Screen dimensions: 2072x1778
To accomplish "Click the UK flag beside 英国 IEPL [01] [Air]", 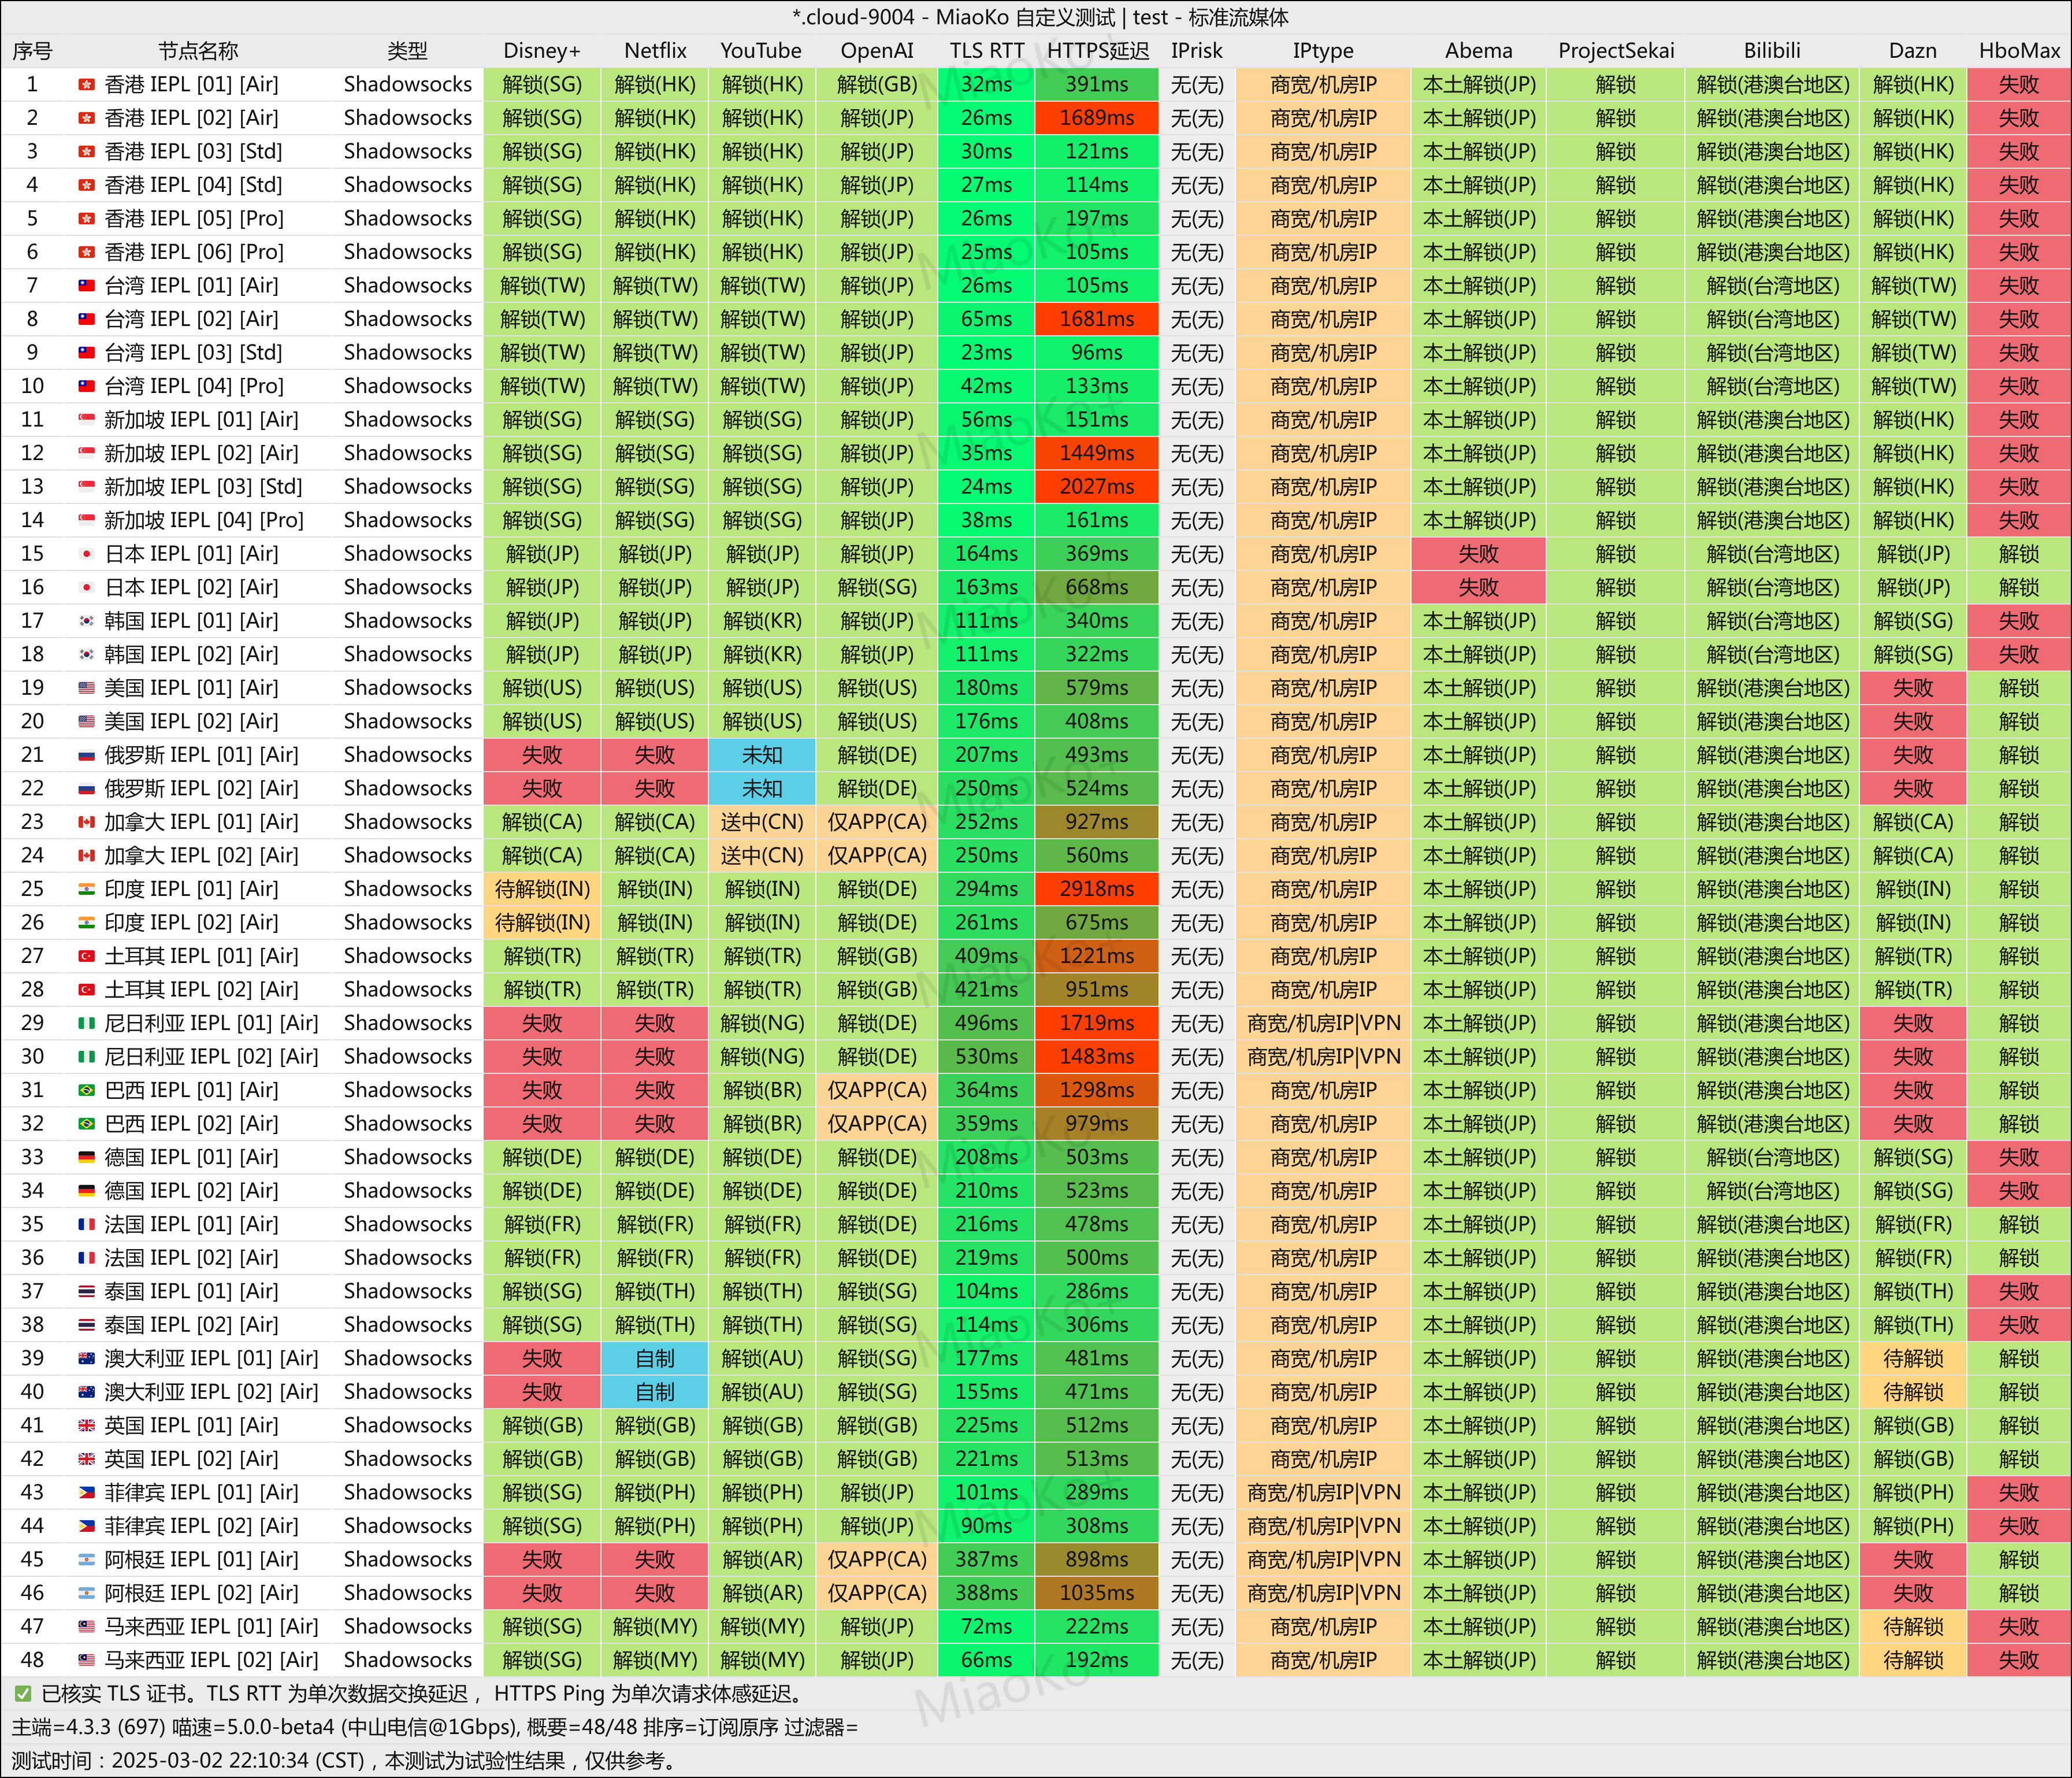I will coord(87,1426).
